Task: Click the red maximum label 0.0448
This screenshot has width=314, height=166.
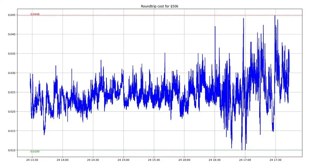Action: pyautogui.click(x=35, y=14)
